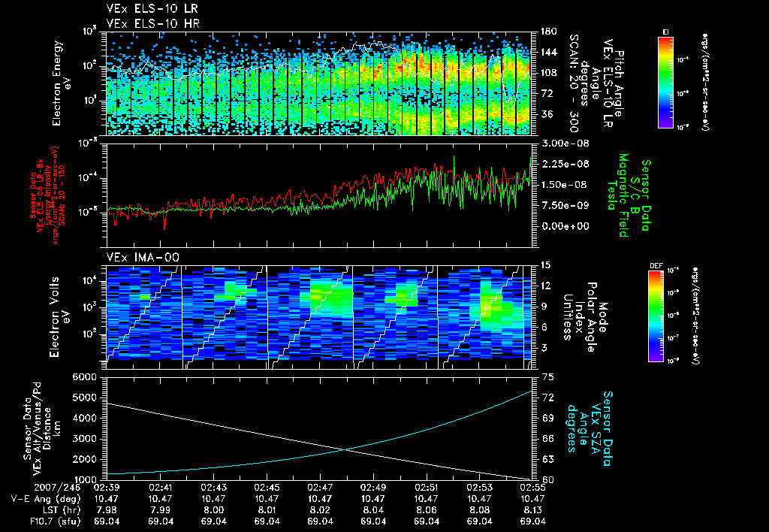Click the 02:49 time tick label
The width and height of the screenshot is (769, 532).
pos(373,488)
